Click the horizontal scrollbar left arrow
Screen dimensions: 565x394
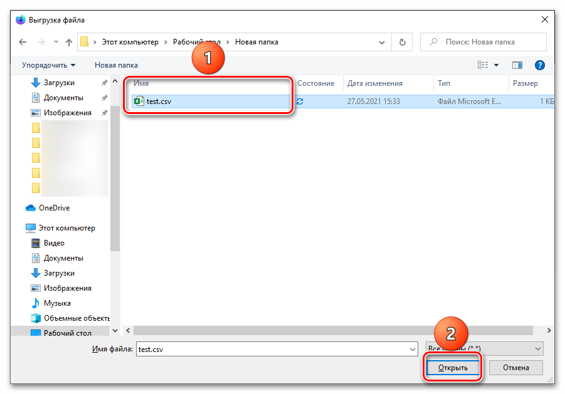[x=128, y=330]
